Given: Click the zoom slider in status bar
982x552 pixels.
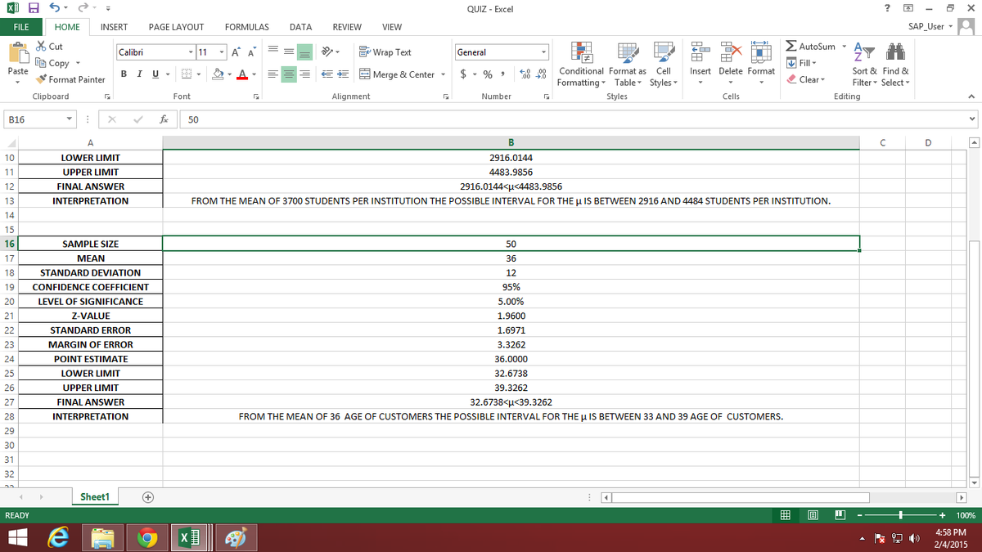Looking at the screenshot, I should (899, 515).
